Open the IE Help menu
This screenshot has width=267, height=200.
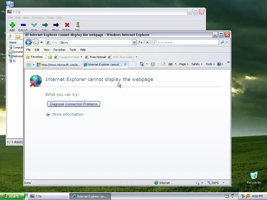pos(83,50)
